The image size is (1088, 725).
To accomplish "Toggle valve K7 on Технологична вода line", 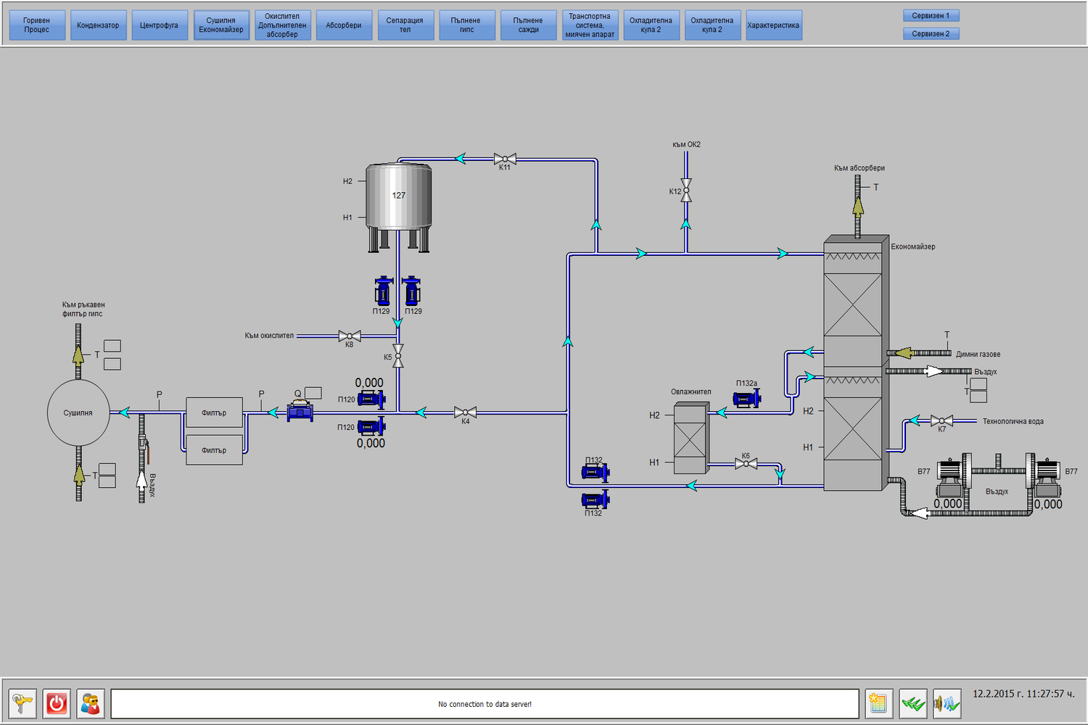I will click(x=941, y=420).
